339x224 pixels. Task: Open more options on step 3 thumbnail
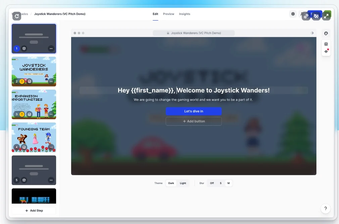tap(51, 114)
